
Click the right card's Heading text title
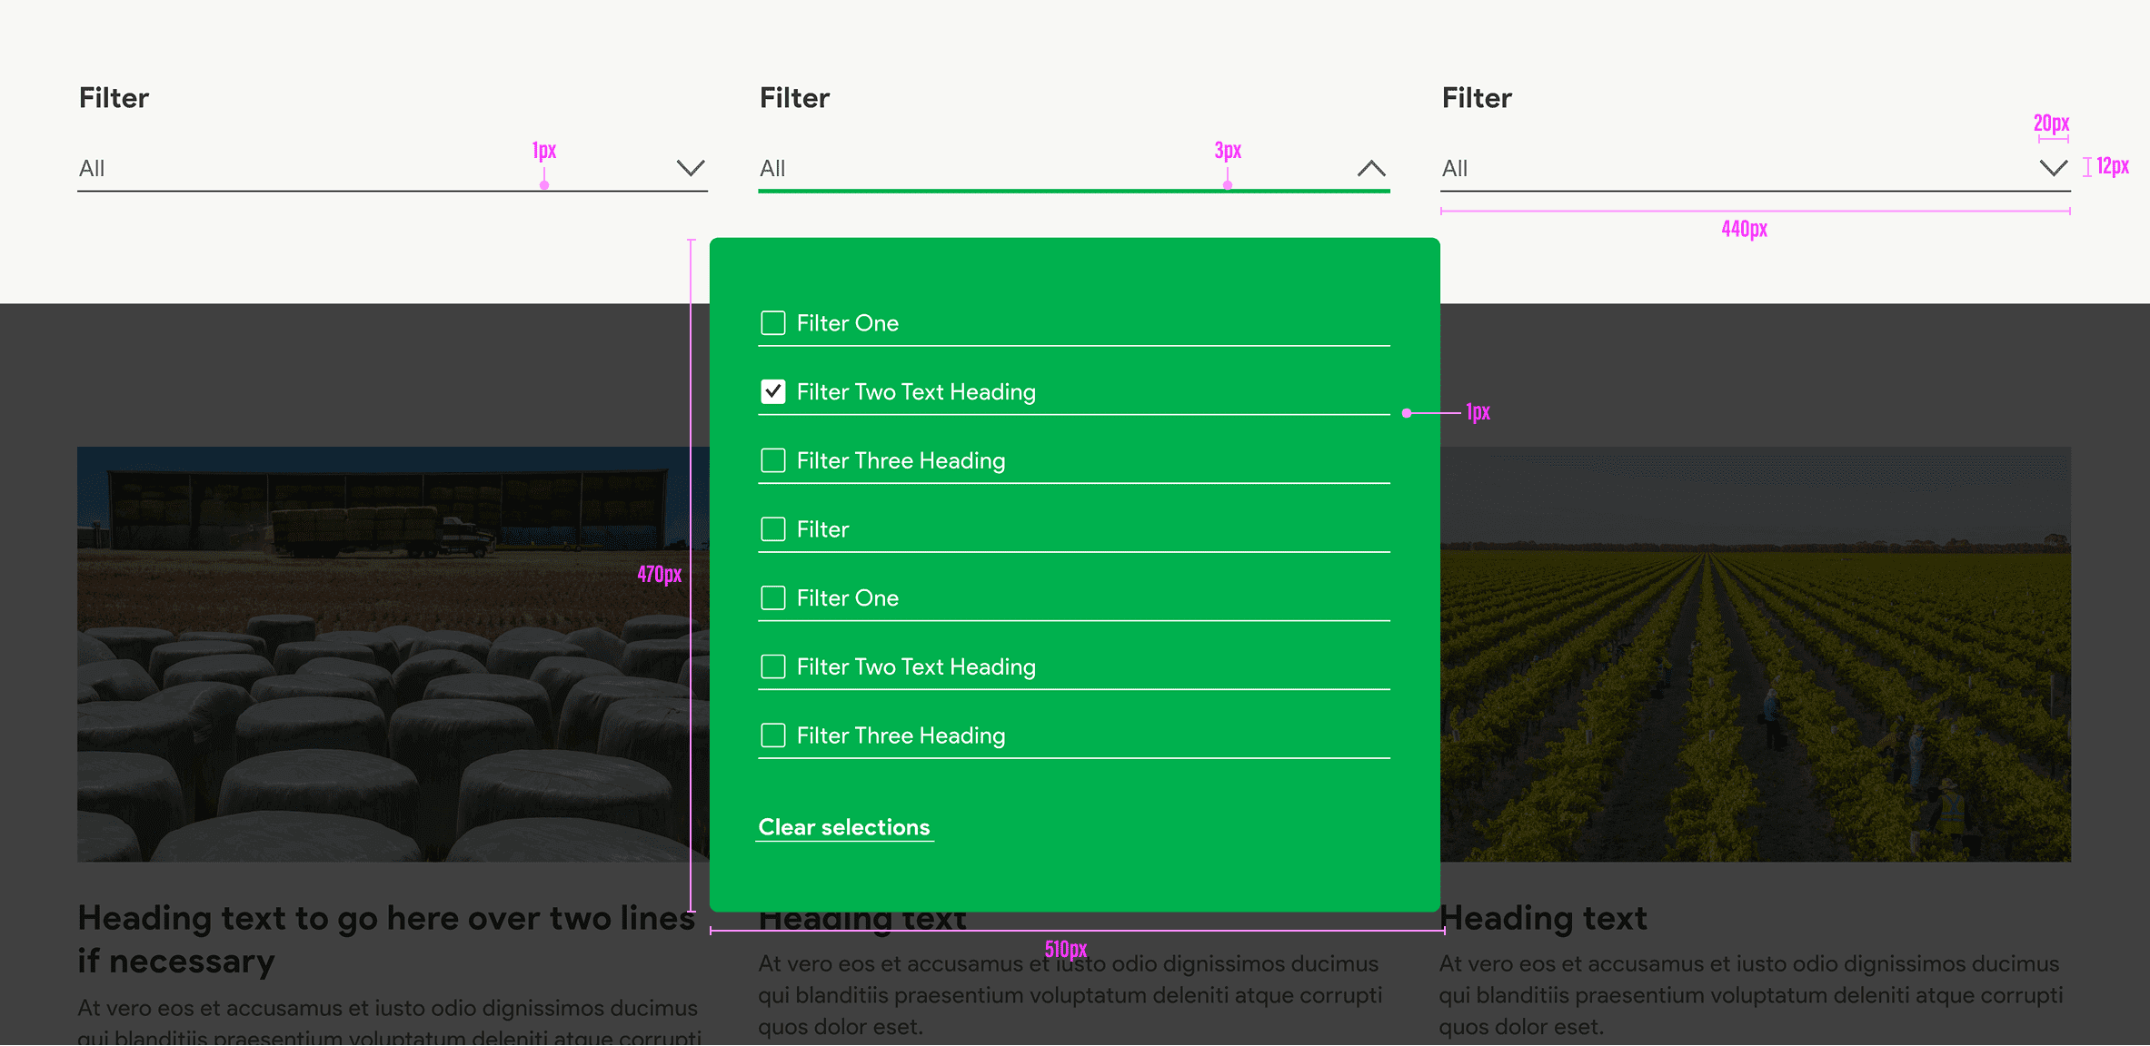click(1543, 918)
